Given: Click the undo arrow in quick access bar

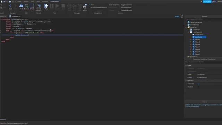Looking at the screenshot, I should (x=5, y=1).
